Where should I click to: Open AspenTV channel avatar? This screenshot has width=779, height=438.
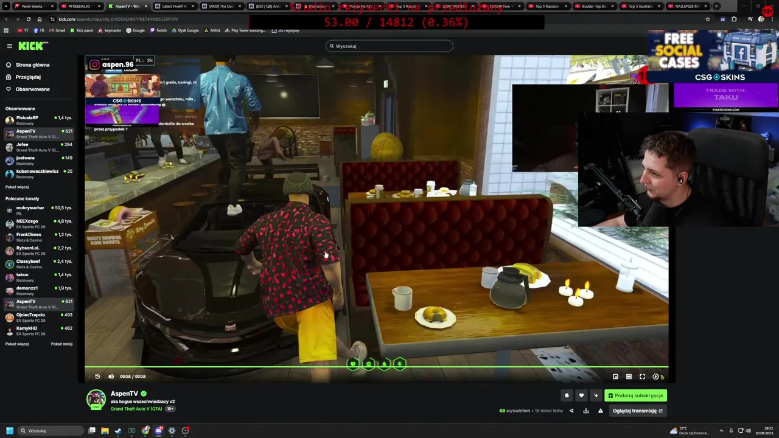point(96,399)
